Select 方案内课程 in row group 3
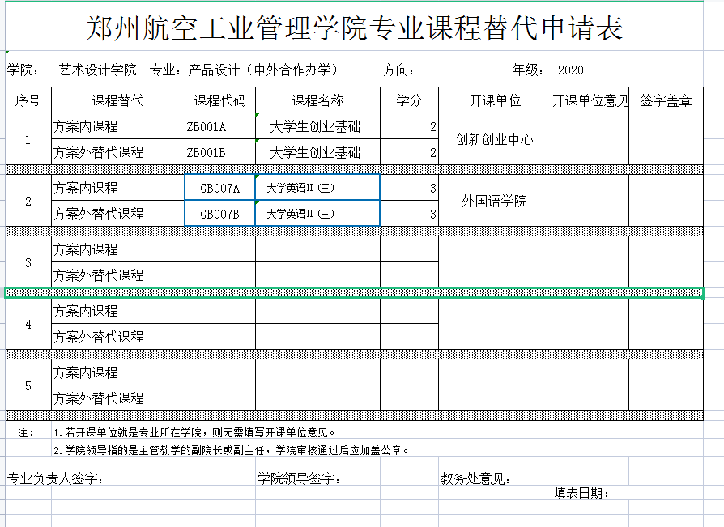724x527 pixels. (x=118, y=249)
